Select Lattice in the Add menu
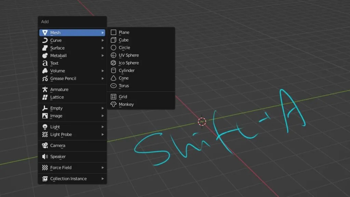This screenshot has height=197, width=350. click(x=56, y=97)
